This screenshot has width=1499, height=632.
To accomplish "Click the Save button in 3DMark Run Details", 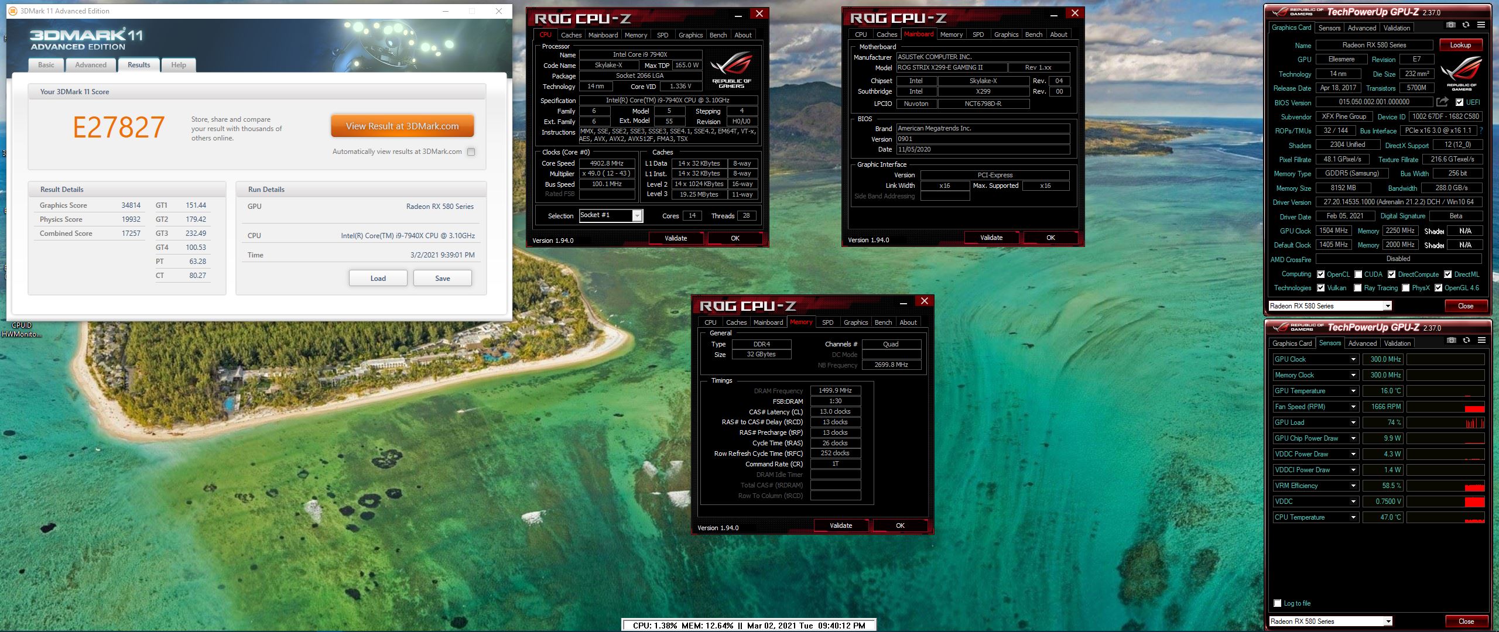I will click(442, 278).
